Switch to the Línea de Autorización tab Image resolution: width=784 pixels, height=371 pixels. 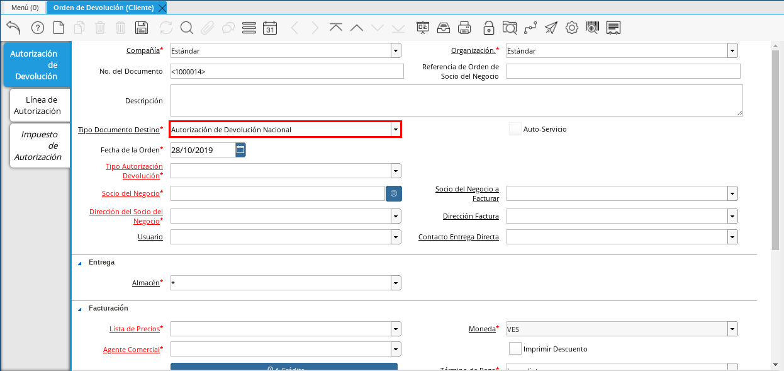coord(38,106)
